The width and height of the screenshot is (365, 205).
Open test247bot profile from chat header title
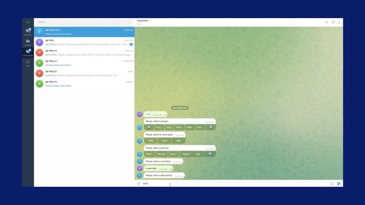[x=143, y=20]
